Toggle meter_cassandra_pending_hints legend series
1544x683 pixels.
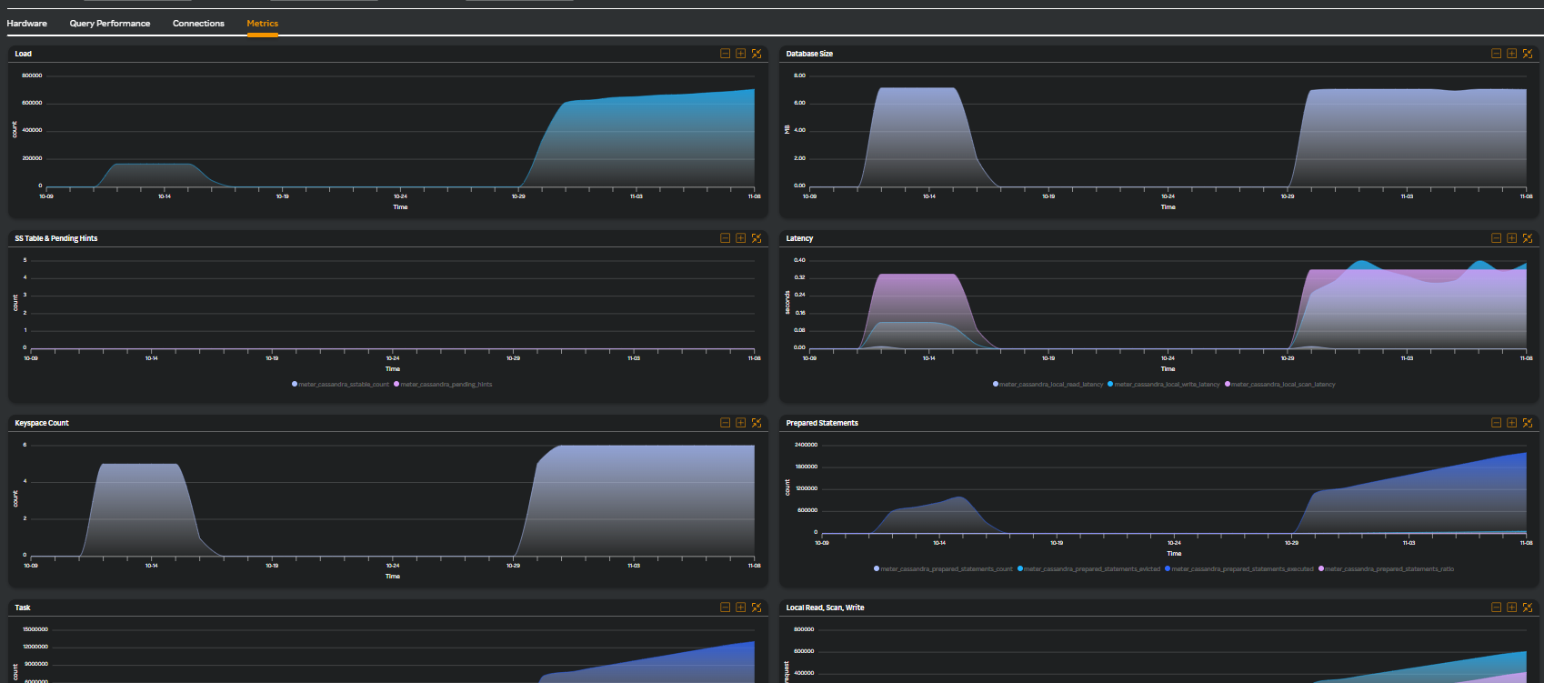[x=444, y=385]
